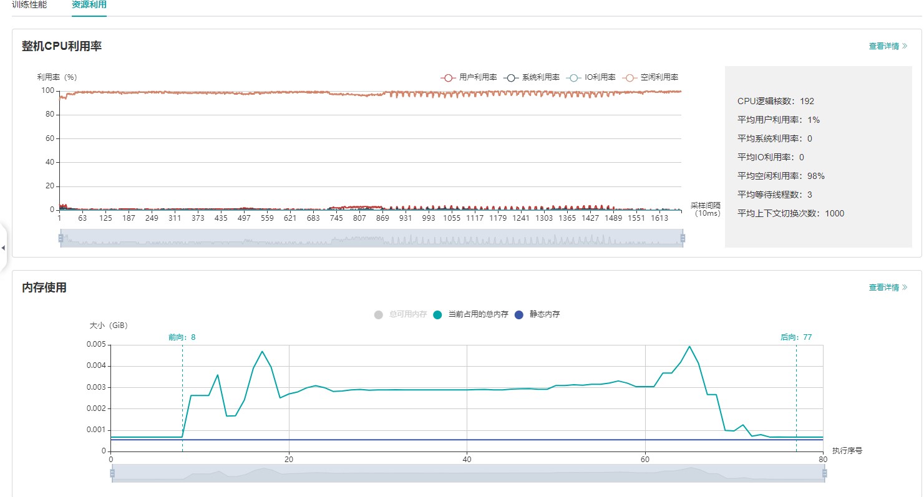The width and height of the screenshot is (924, 497).
Task: Click right handle of CPU chart zoom slider
Action: click(683, 238)
